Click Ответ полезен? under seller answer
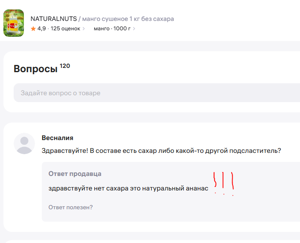The image size is (300, 243). [x=70, y=207]
